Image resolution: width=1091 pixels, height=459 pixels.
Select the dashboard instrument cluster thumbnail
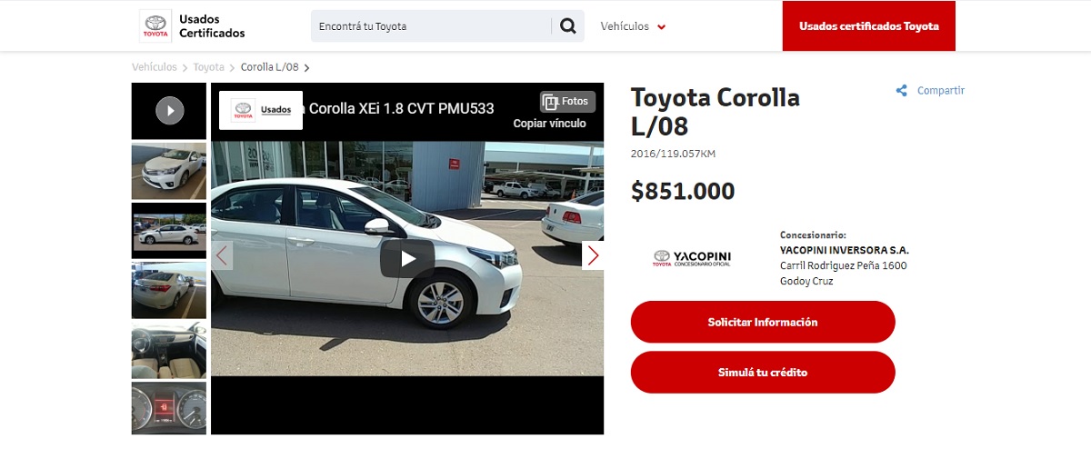(x=169, y=408)
